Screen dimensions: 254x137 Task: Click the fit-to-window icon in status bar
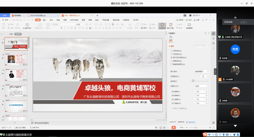pos(214,127)
